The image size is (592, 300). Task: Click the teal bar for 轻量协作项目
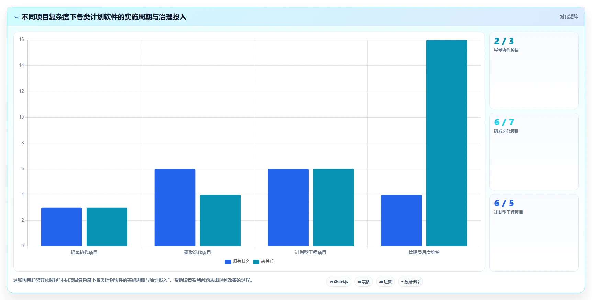click(107, 227)
